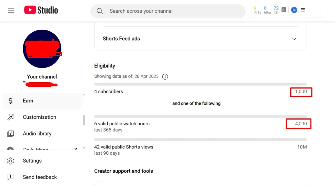
Task: Open the Earn menu item
Action: [42, 101]
